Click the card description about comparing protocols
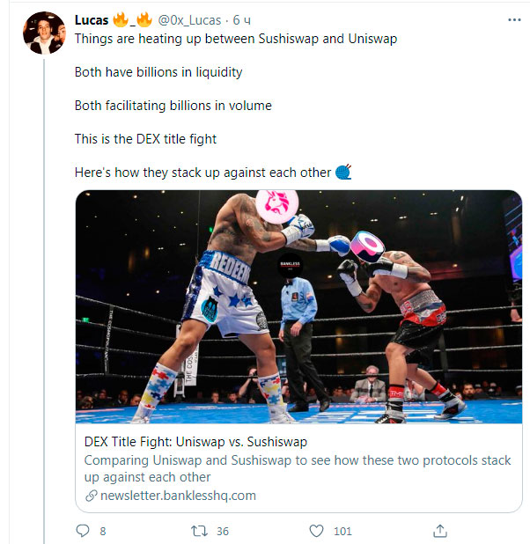530x544 pixels. (297, 468)
